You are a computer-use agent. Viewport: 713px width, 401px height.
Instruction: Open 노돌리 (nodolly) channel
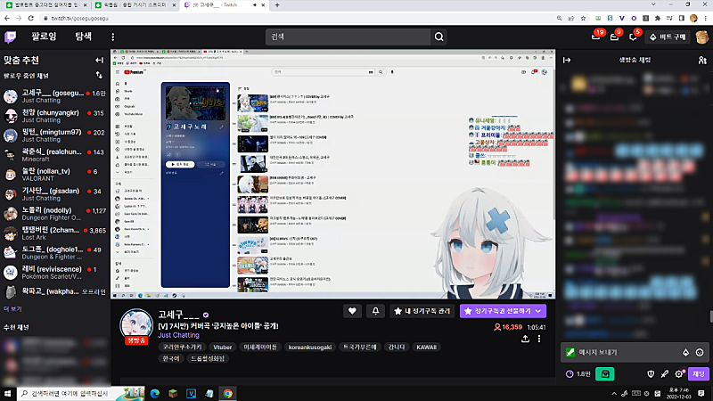pos(54,214)
